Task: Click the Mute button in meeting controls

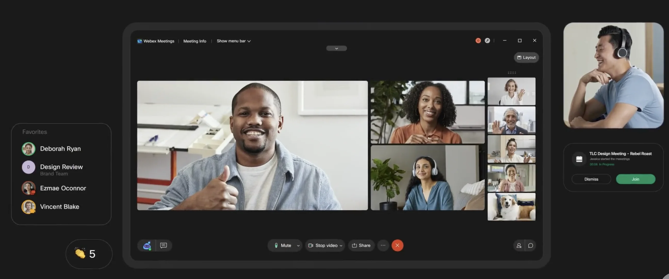Action: coord(283,245)
